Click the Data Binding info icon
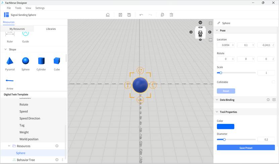 [x=268, y=100]
